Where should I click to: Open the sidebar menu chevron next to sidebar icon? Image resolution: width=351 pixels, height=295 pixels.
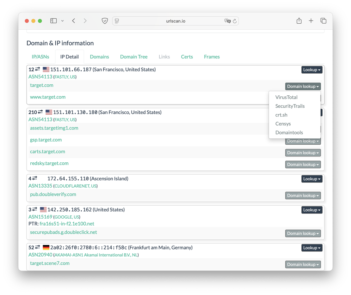62,21
